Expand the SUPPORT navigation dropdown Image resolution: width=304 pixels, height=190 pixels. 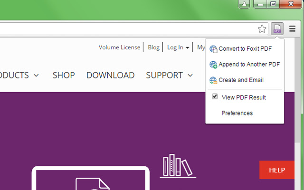pos(169,75)
